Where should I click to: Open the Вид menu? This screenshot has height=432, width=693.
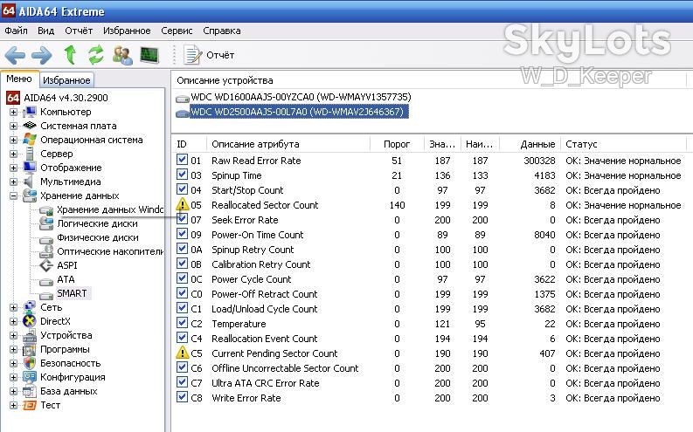46,31
